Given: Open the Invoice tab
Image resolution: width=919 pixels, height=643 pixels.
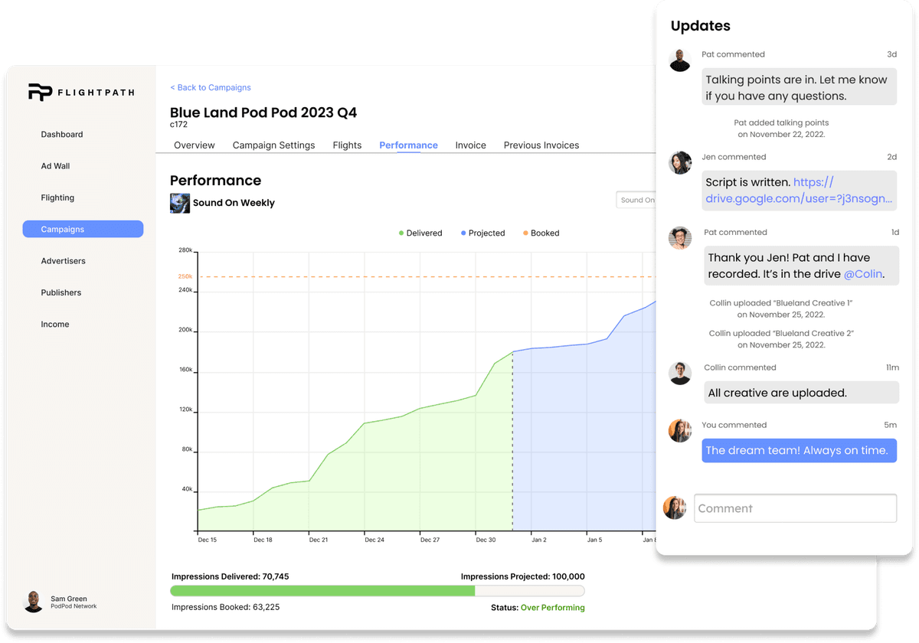Looking at the screenshot, I should [471, 145].
